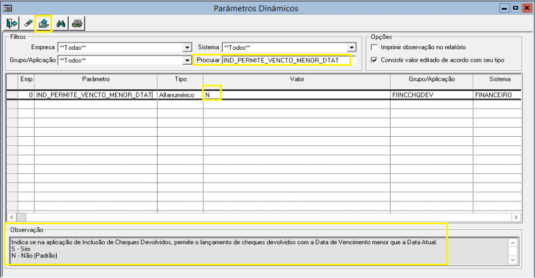Open the window system menu icon
535x278 pixels.
(x=7, y=8)
